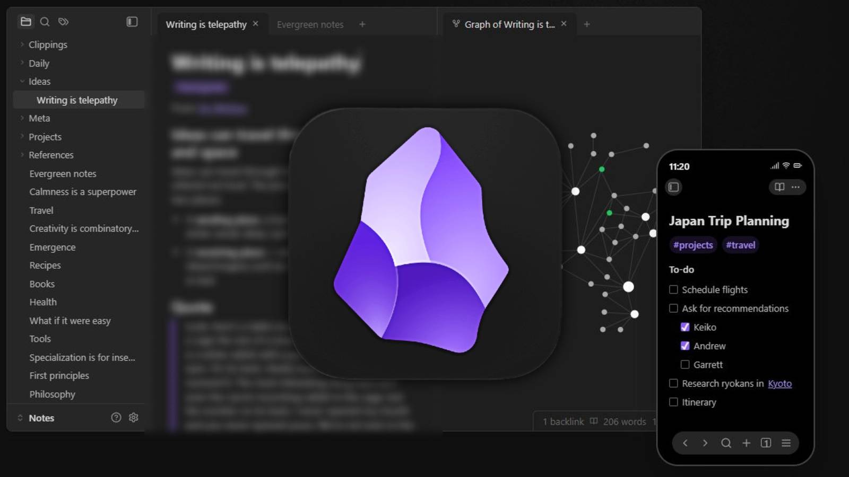849x477 pixels.
Task: Open settings via the gear icon
Action: tap(134, 418)
